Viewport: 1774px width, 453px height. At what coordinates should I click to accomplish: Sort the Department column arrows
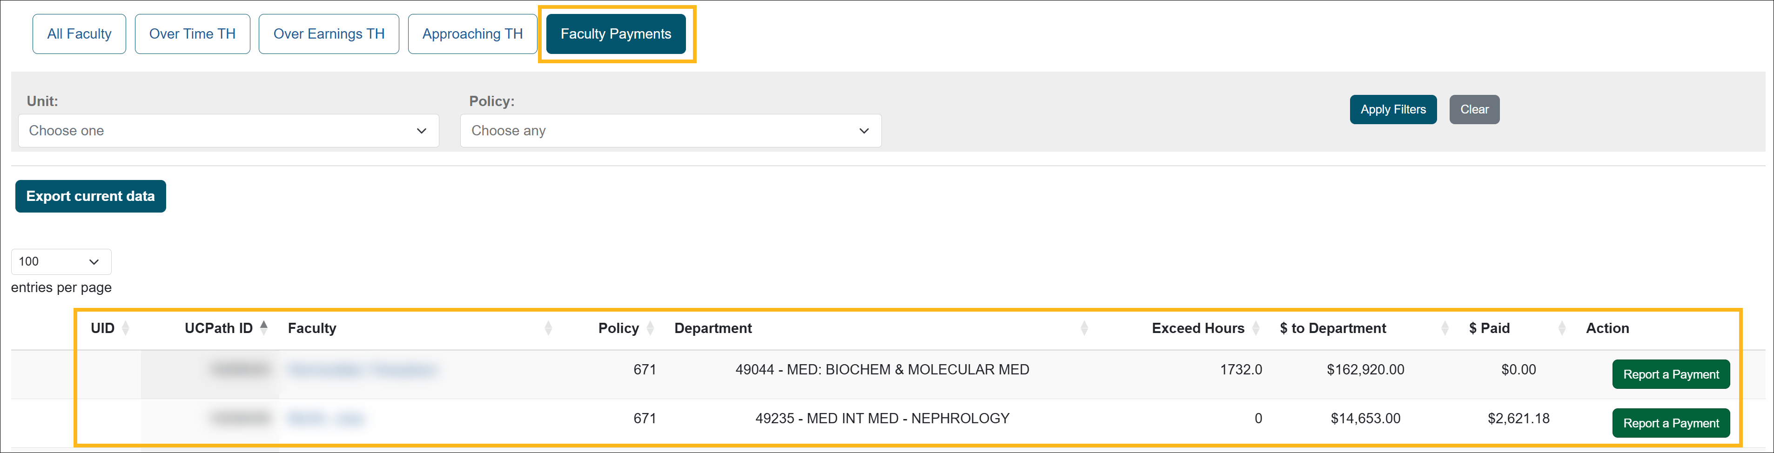coord(1084,328)
